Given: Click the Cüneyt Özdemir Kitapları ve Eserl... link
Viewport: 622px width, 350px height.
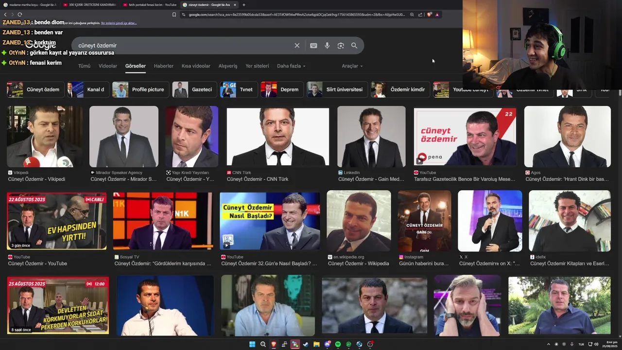Looking at the screenshot, I should click(x=570, y=263).
